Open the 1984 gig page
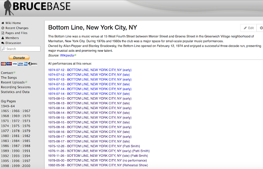 tap(16, 141)
